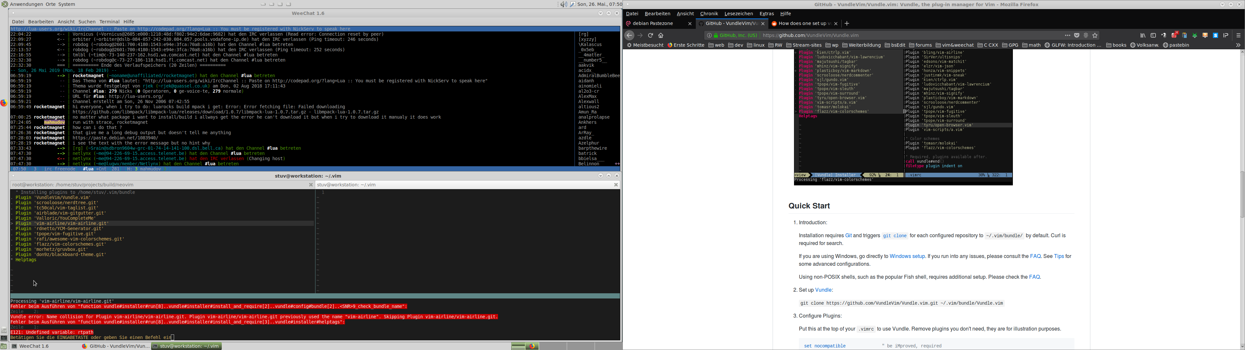
Task: Open Firefox Library icon
Action: click(1143, 35)
